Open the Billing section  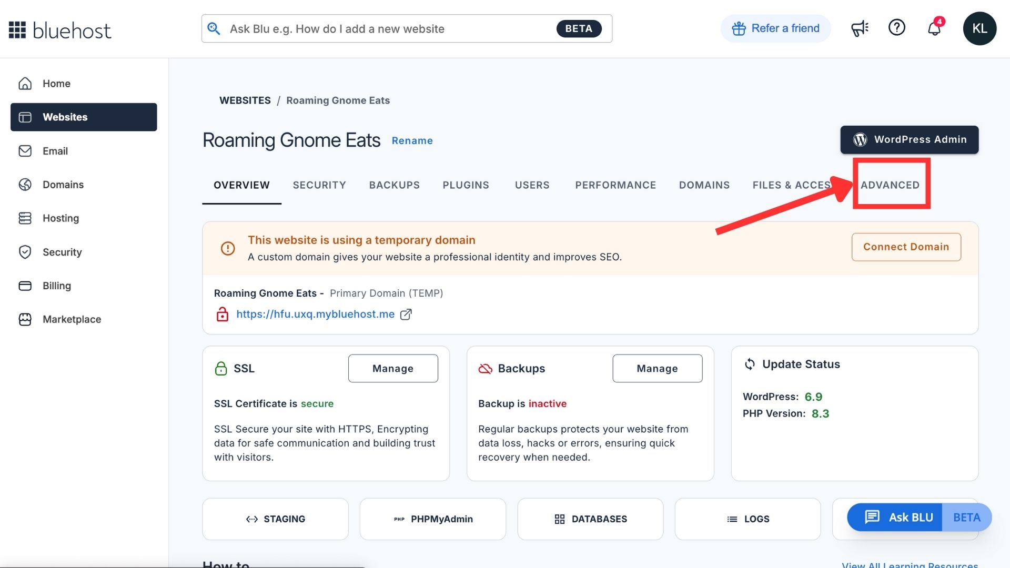(56, 286)
